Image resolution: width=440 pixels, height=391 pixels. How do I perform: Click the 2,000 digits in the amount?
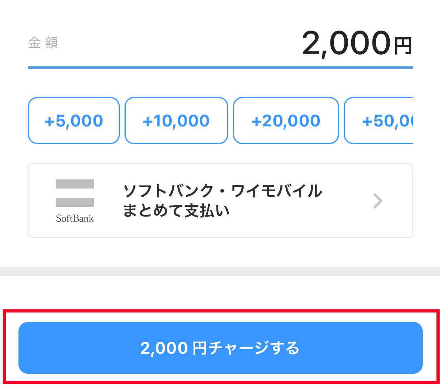[346, 43]
